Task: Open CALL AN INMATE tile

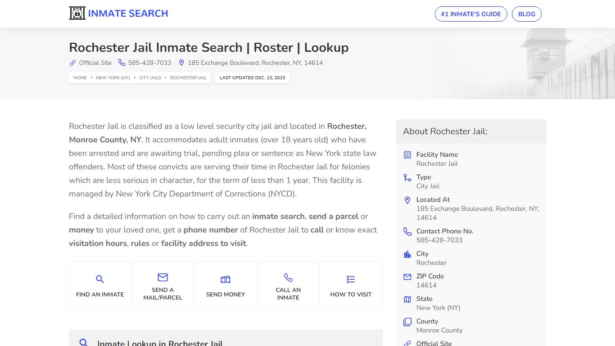Action: click(288, 285)
